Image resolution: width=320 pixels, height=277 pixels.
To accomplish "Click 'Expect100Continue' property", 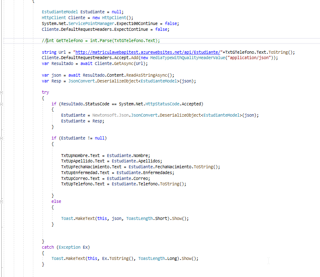I will point(137,23).
